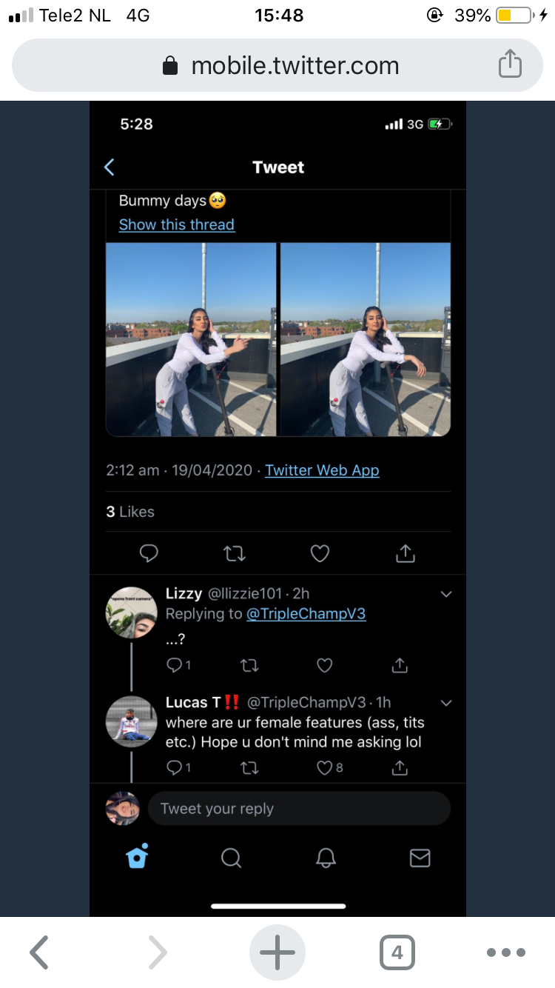Click the "Show this thread" link
This screenshot has width=555, height=988.
[177, 224]
